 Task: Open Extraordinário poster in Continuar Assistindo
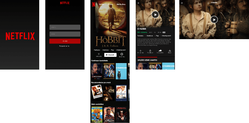pos(121,71)
